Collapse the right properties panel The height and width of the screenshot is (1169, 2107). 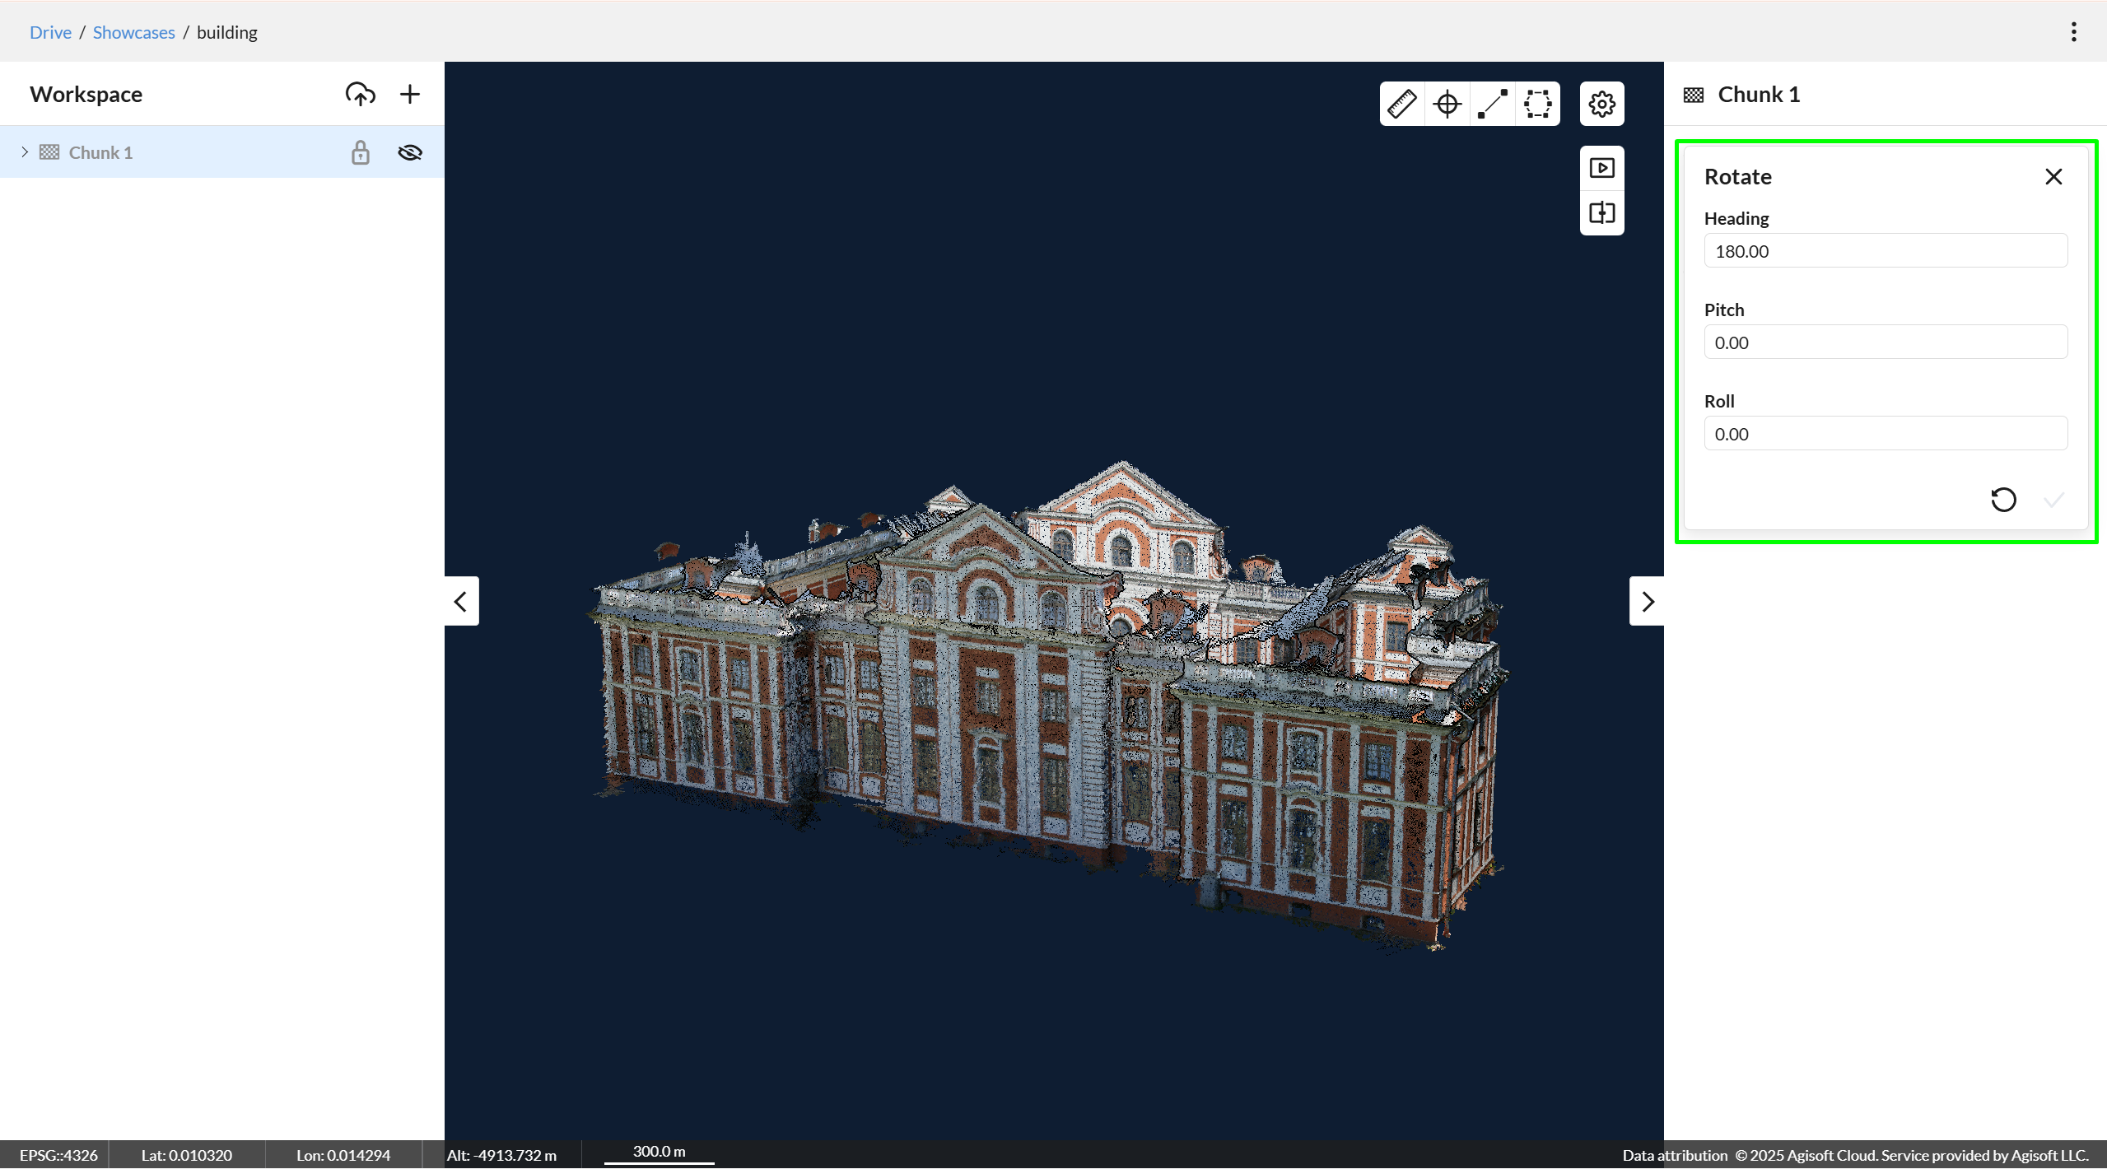pos(1647,602)
